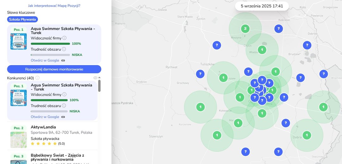Click the green position 2 map marker

point(245,29)
